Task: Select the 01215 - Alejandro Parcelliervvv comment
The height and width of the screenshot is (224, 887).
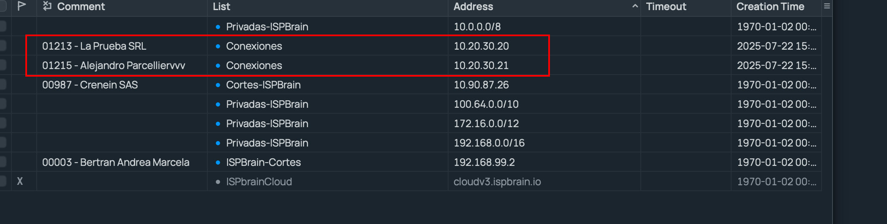Action: point(114,66)
